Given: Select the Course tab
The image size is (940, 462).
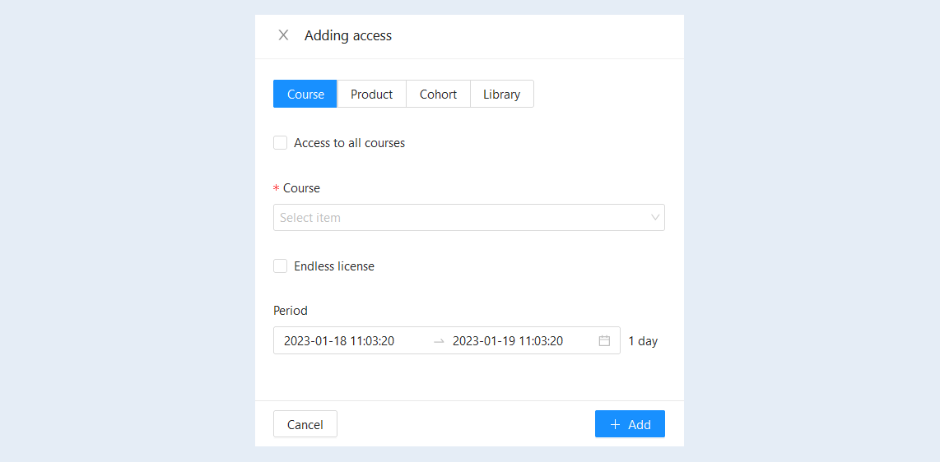Looking at the screenshot, I should [305, 94].
